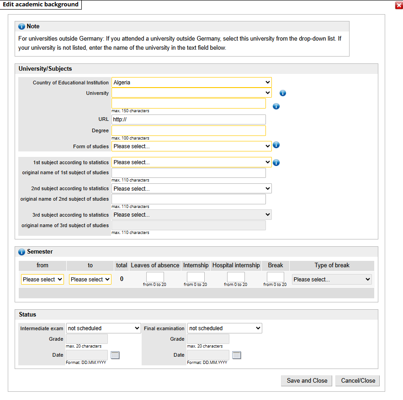
Task: Expand the University dropdown list
Action: click(191, 93)
